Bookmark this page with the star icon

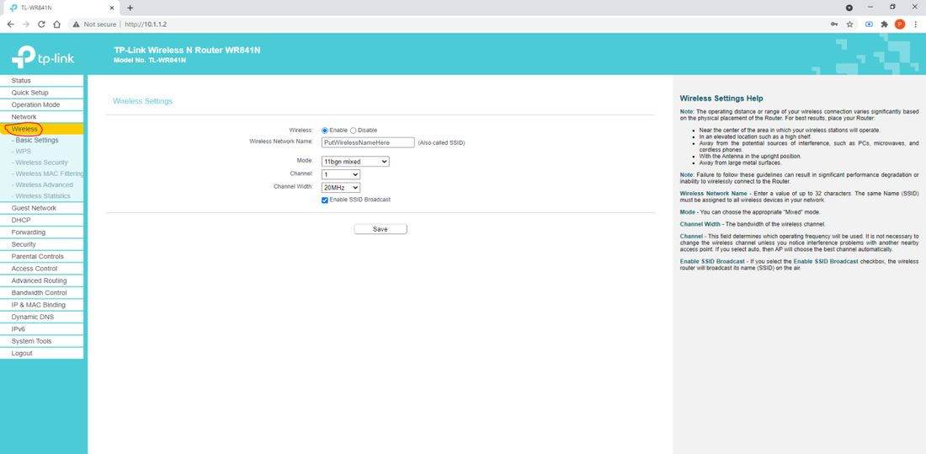(850, 24)
